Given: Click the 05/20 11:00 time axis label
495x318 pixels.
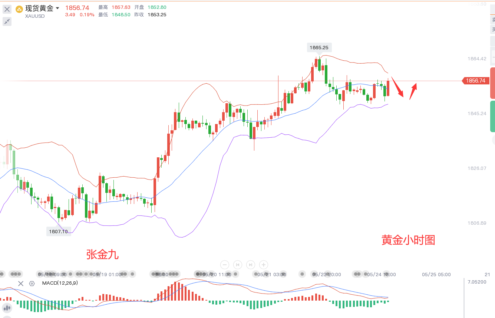Looking at the screenshot, I should tap(217, 275).
